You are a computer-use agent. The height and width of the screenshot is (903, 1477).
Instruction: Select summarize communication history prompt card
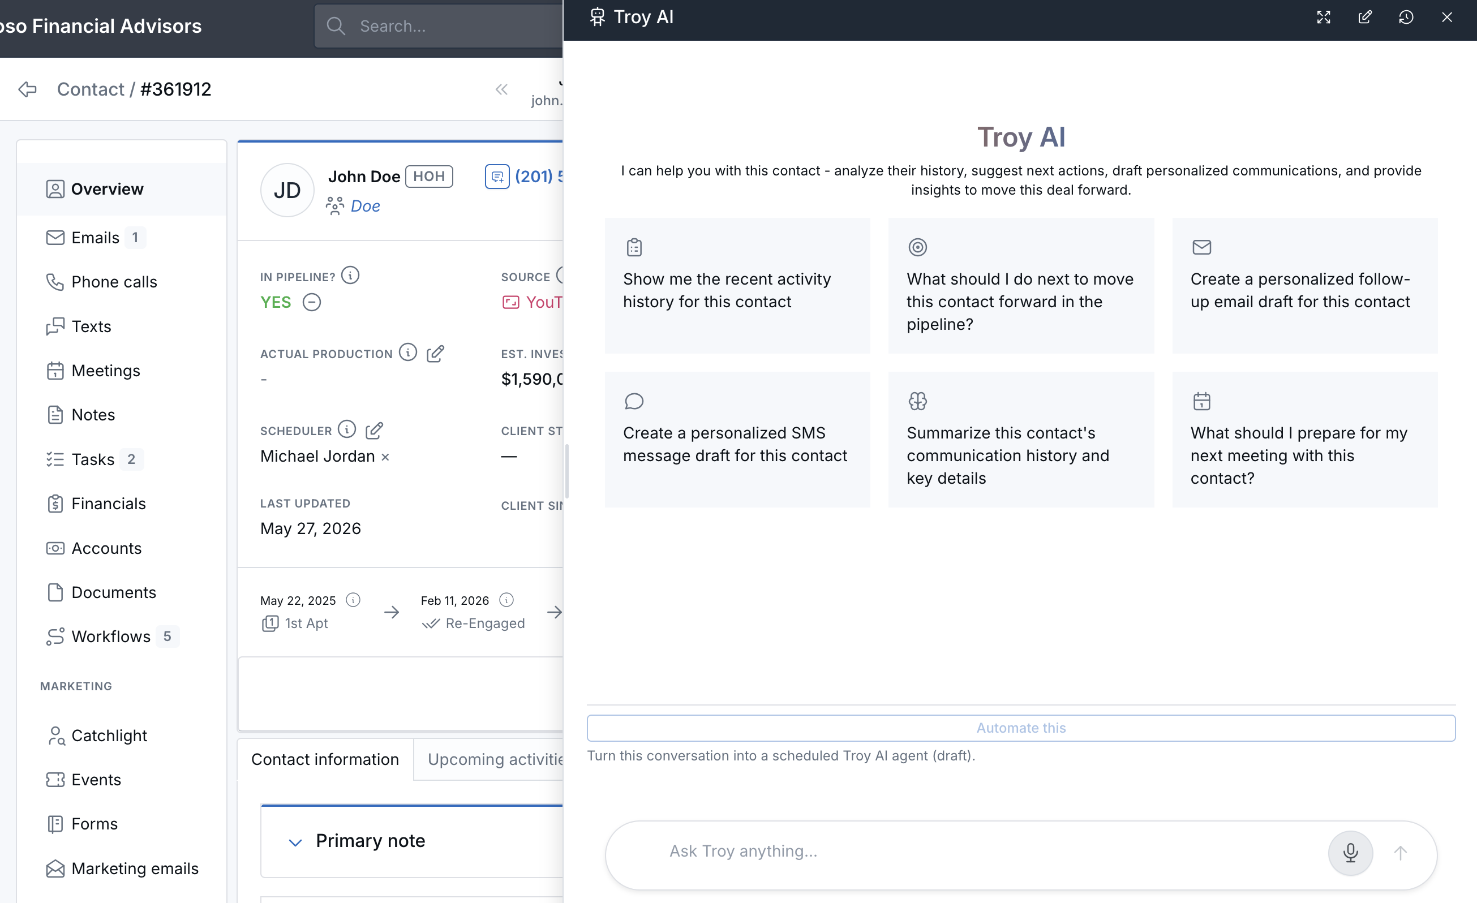(1021, 439)
